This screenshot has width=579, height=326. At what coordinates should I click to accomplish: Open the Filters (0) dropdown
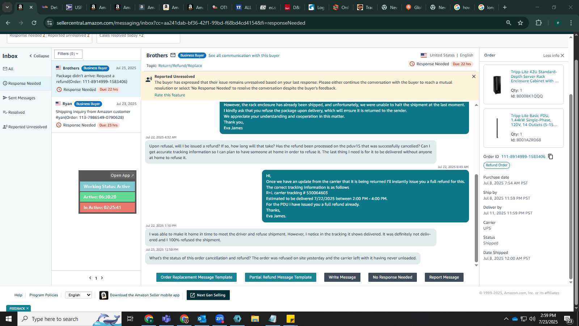[x=68, y=54]
